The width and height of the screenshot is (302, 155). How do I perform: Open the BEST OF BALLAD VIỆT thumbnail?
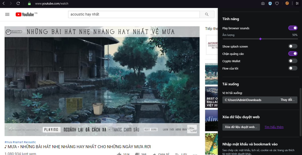pyautogui.click(x=211, y=97)
